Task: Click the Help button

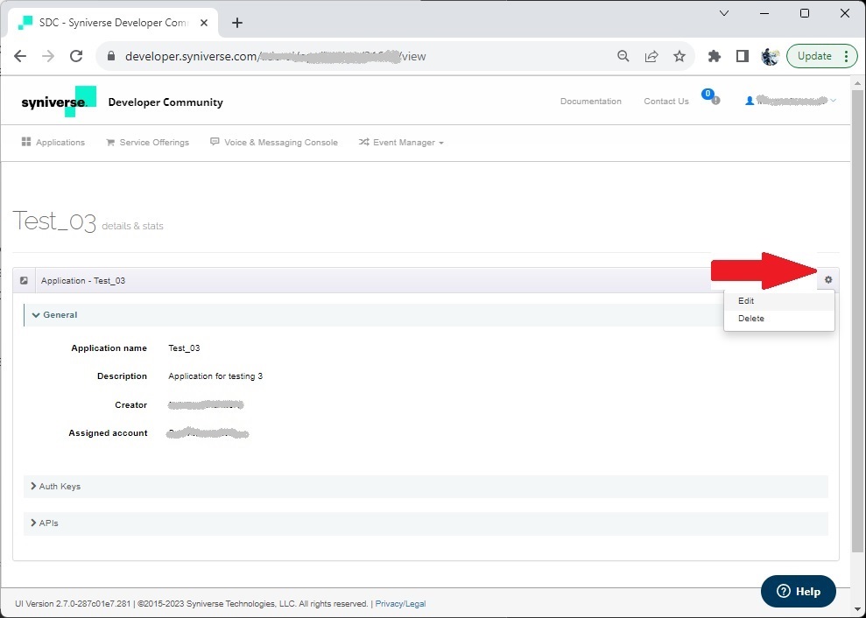Action: (x=798, y=591)
